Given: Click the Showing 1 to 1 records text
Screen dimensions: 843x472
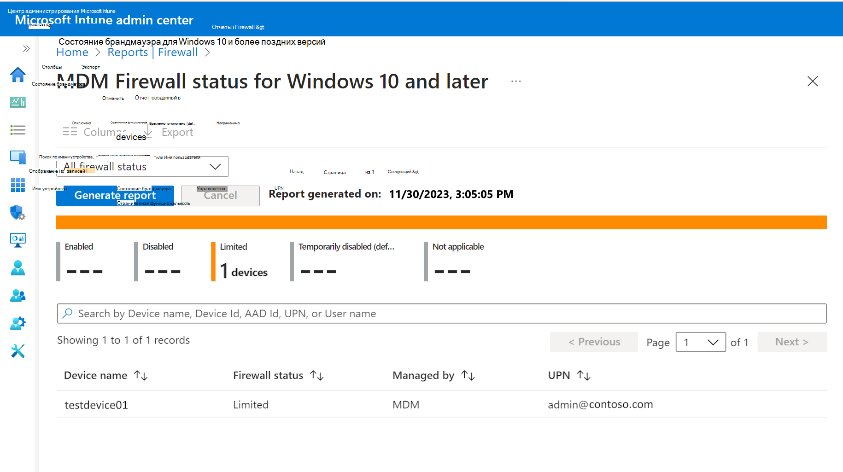Looking at the screenshot, I should tap(123, 340).
